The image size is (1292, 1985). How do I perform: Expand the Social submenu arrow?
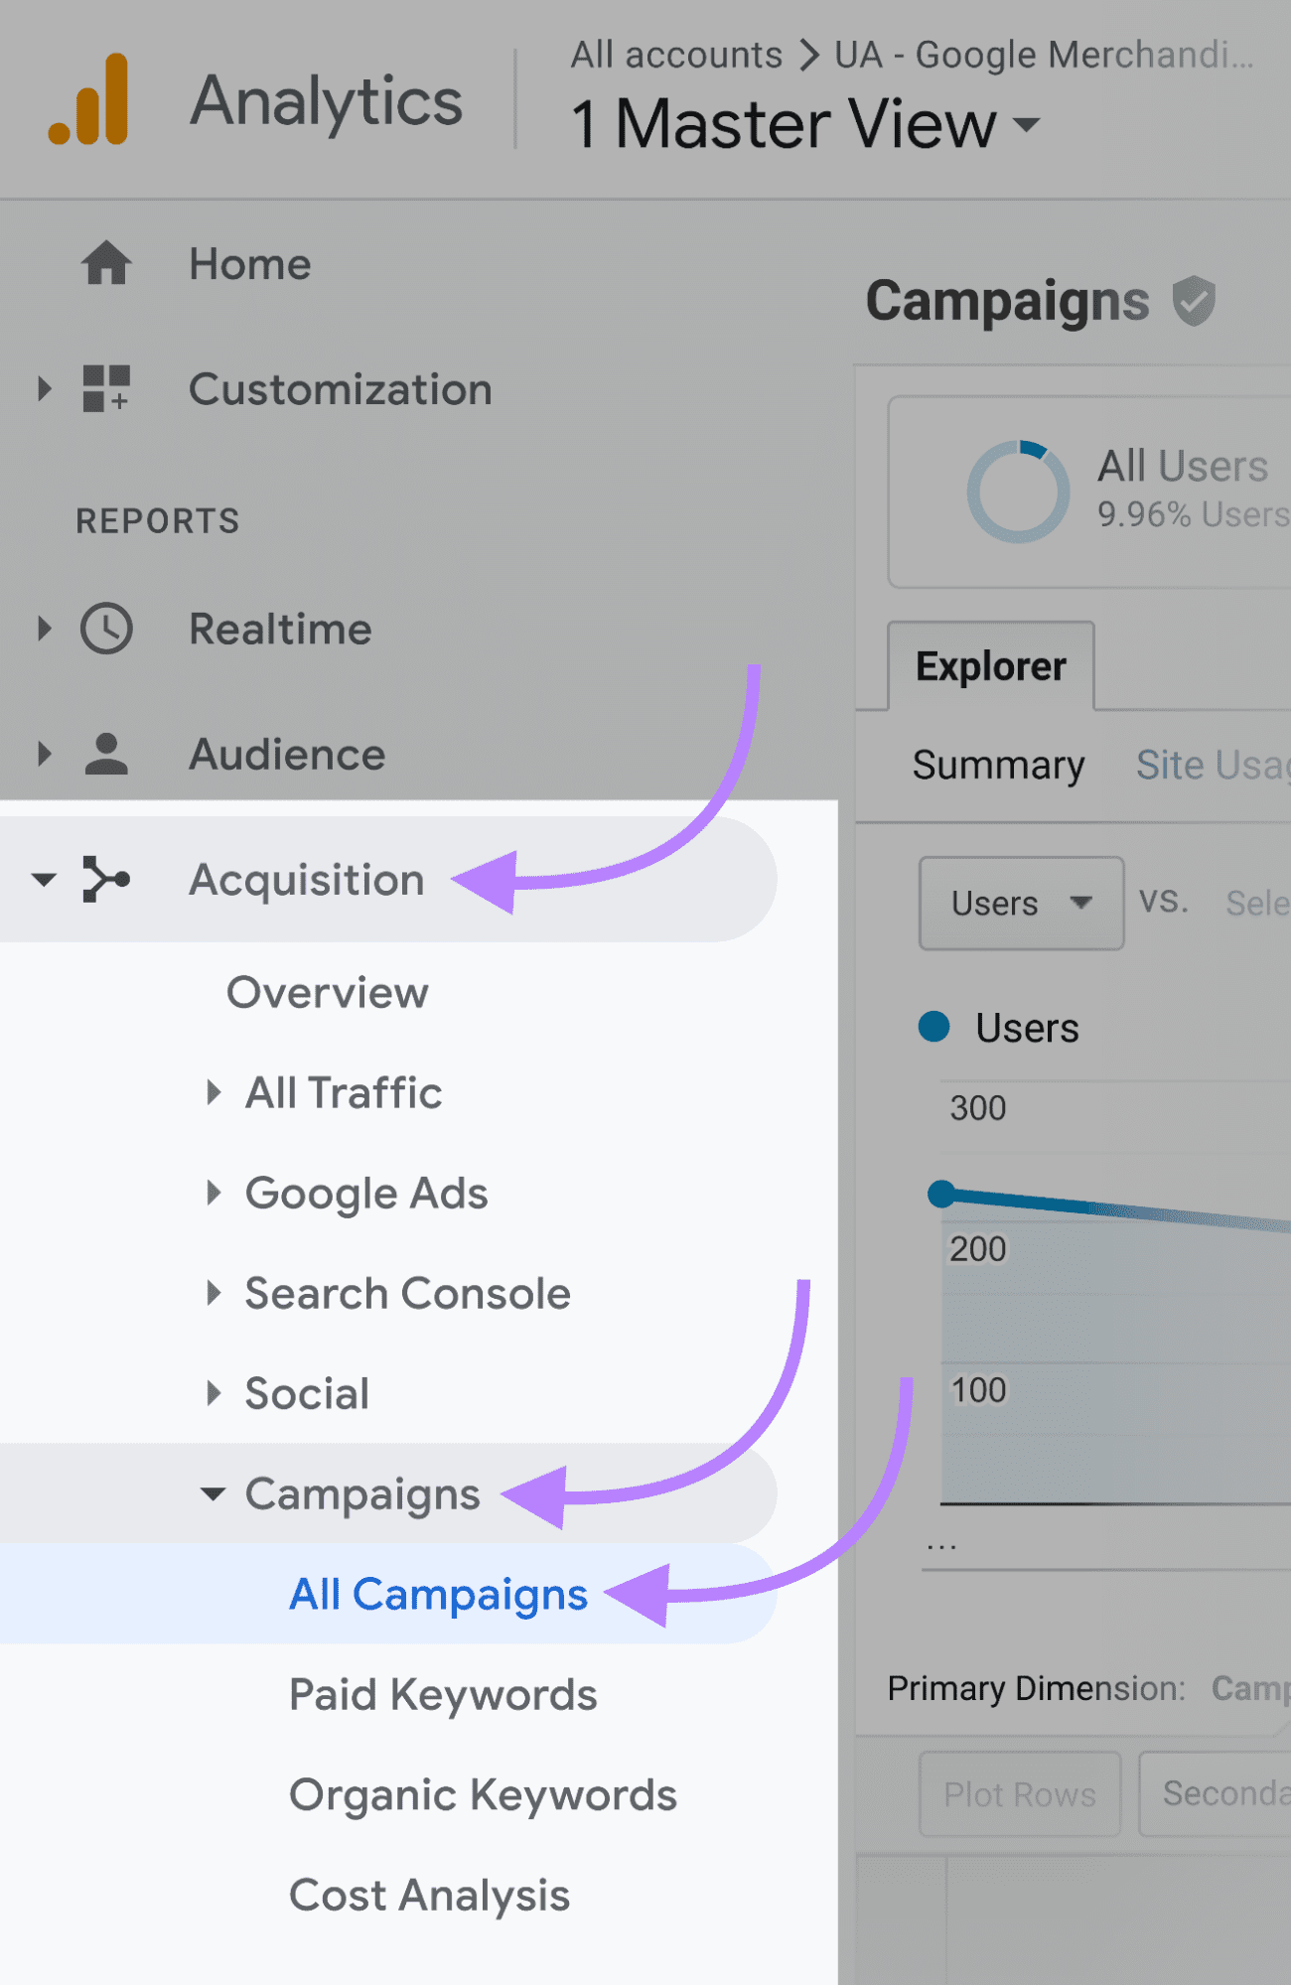(x=213, y=1393)
